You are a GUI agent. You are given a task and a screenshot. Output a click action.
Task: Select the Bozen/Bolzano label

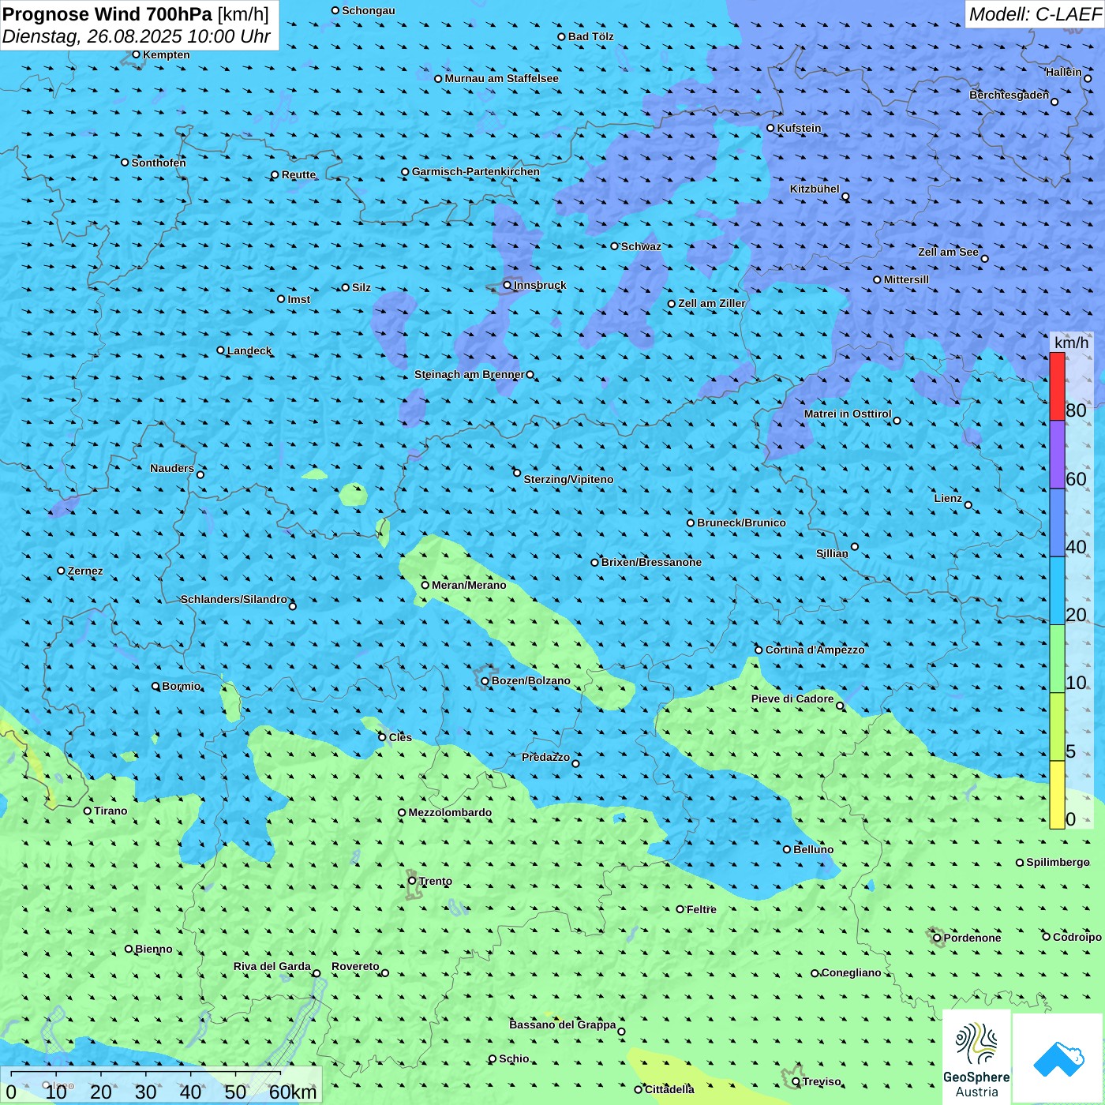tap(530, 680)
